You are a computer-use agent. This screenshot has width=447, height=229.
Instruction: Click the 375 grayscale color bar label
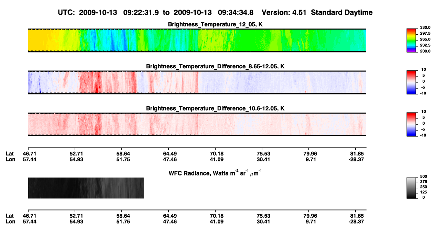click(424, 182)
